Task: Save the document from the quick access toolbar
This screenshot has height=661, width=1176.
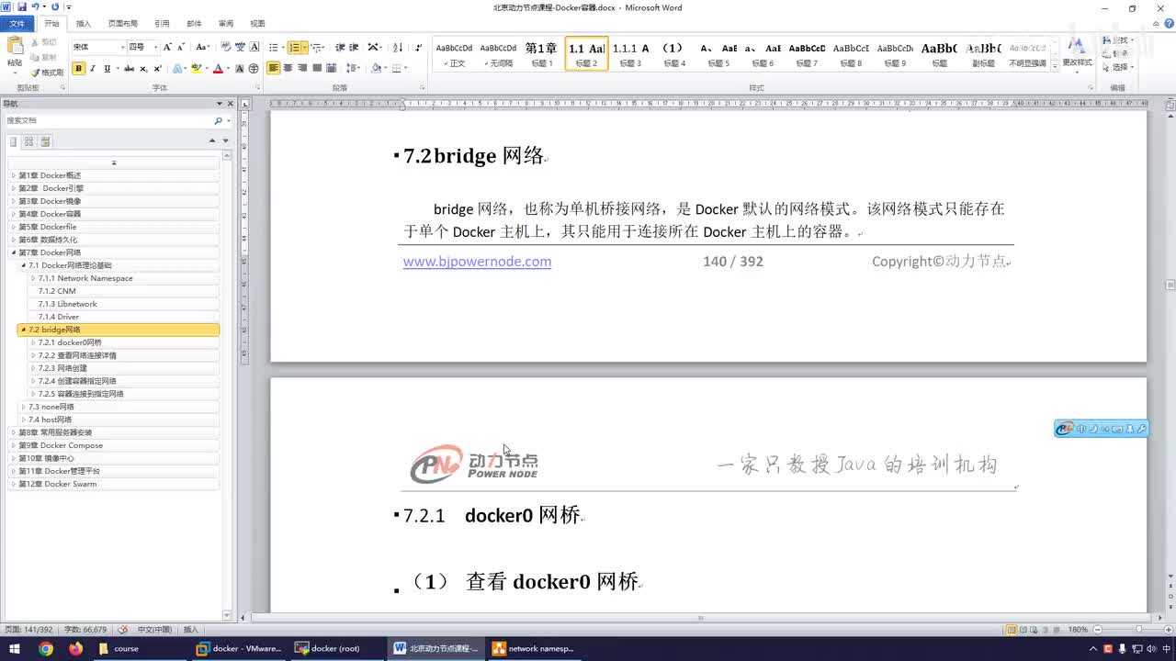Action: click(x=22, y=7)
